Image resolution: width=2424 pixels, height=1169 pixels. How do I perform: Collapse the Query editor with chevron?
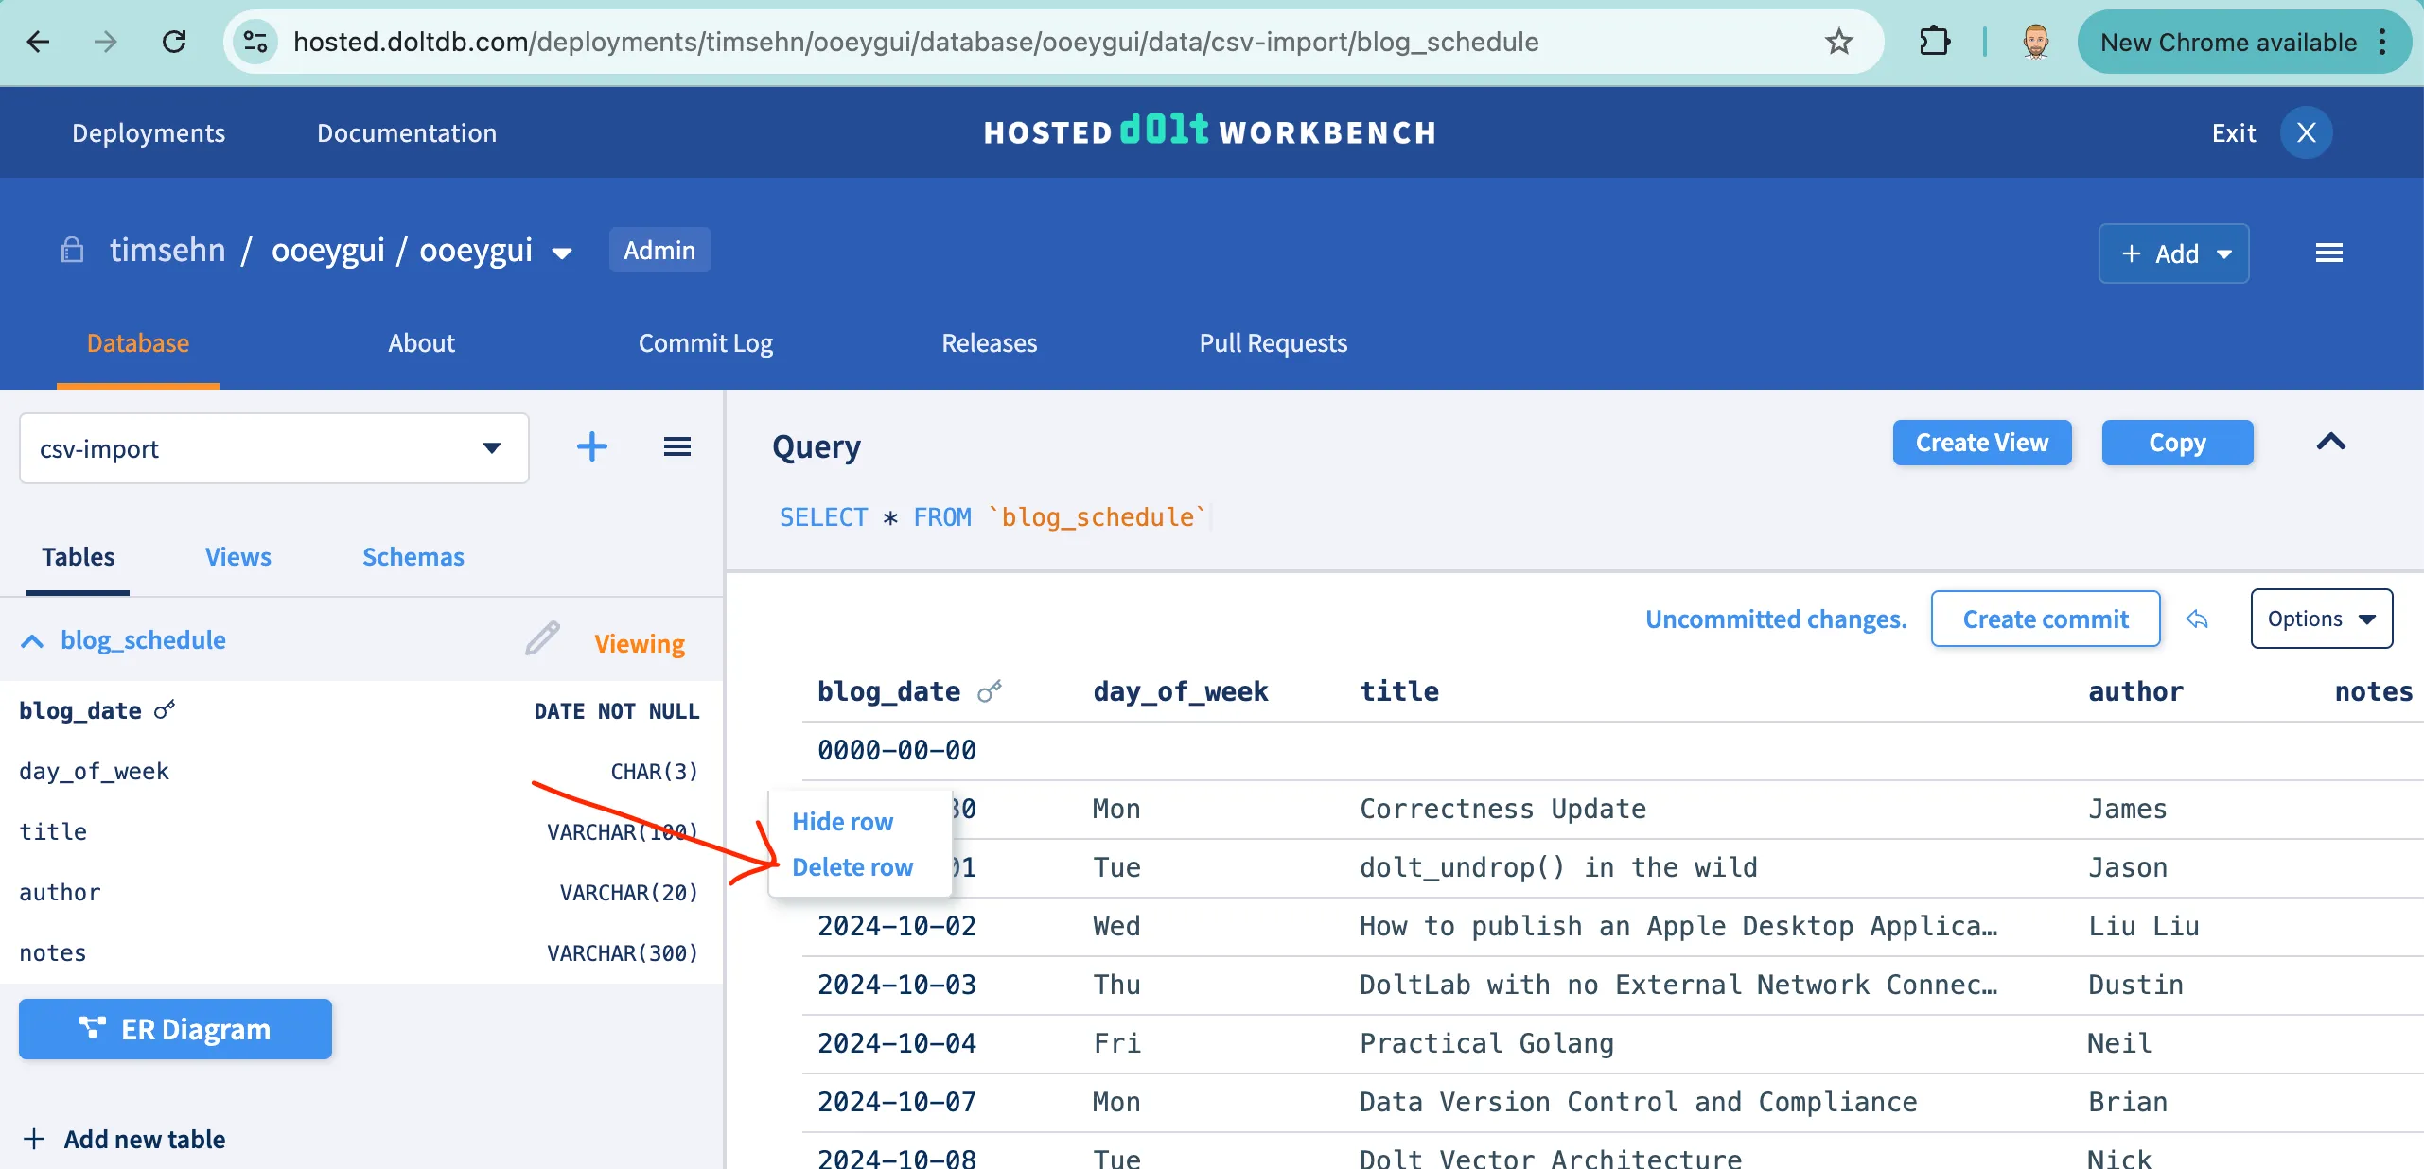click(2330, 442)
